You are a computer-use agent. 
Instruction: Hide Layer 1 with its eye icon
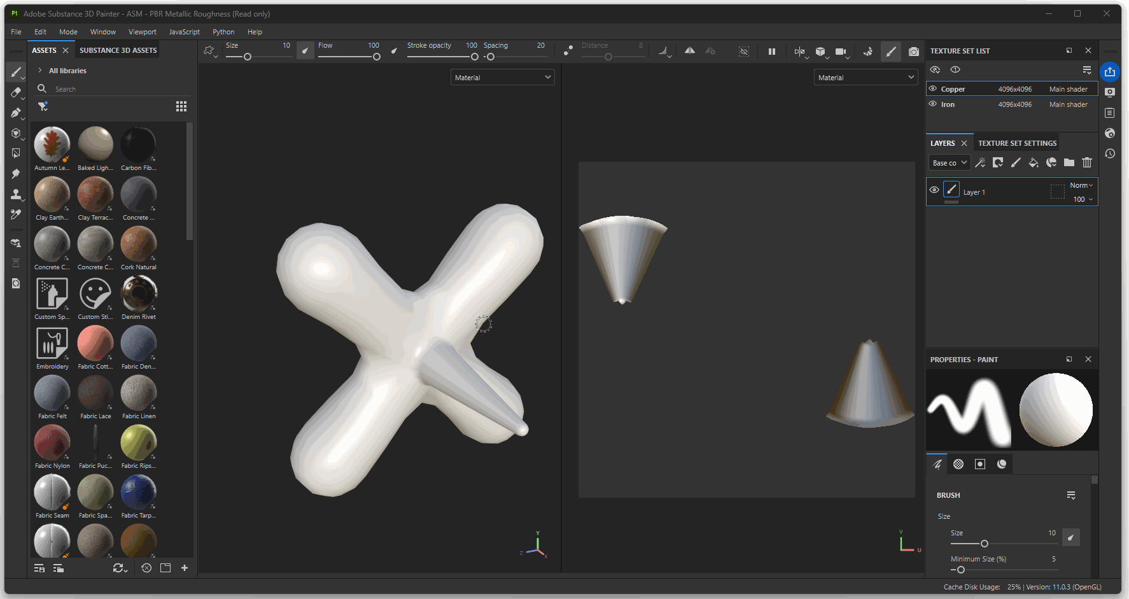click(934, 190)
